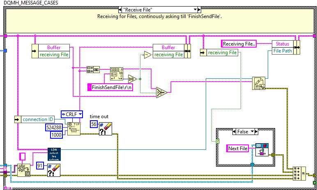
Task: Select the 91 error code constant
Action: click(x=40, y=166)
